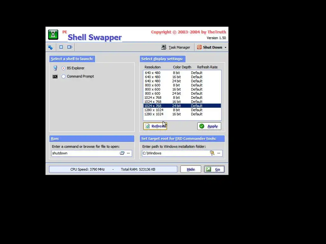Screen dimensions: 326x244
Task: Select 640 x 480 16 bit display mode
Action: coord(182,77)
